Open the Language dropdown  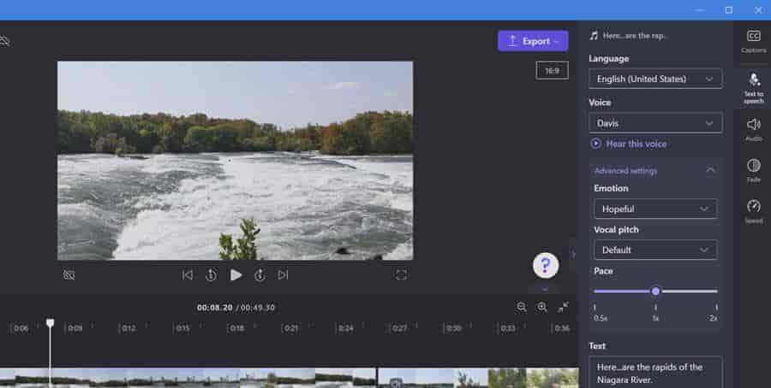coord(655,79)
